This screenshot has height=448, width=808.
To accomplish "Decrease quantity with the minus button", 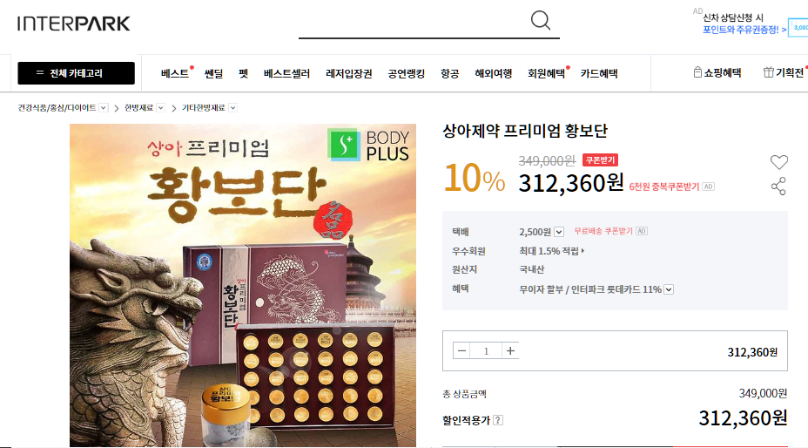I will 461,351.
